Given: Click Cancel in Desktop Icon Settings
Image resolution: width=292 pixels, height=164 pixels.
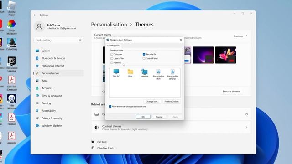Looking at the screenshot, I should (159, 117).
